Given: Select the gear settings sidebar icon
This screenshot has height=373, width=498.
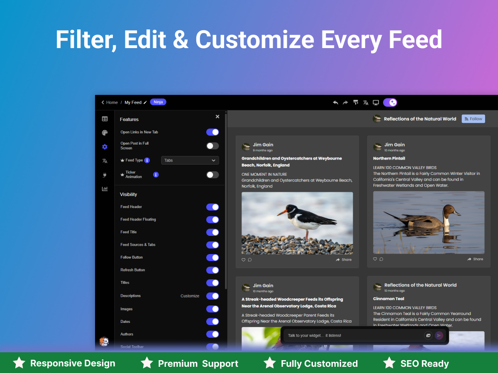Looking at the screenshot, I should [x=105, y=147].
